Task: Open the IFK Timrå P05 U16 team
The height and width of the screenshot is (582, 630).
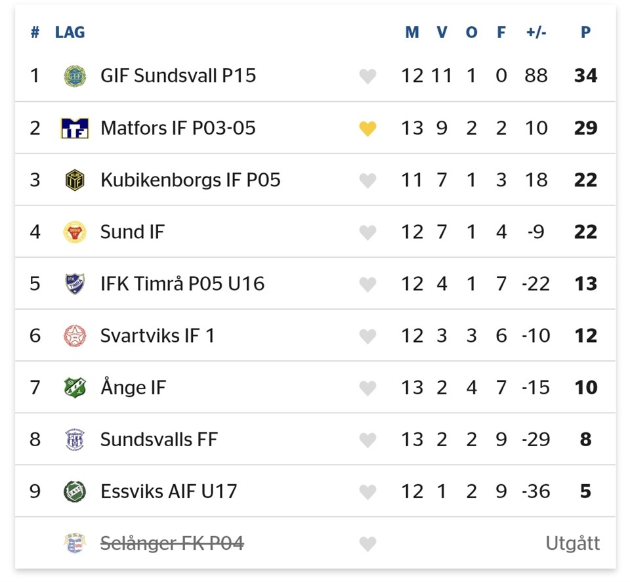Action: click(182, 283)
